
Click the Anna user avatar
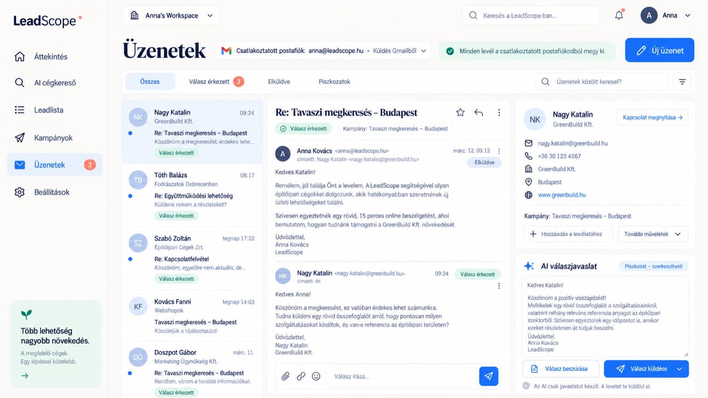(x=649, y=15)
